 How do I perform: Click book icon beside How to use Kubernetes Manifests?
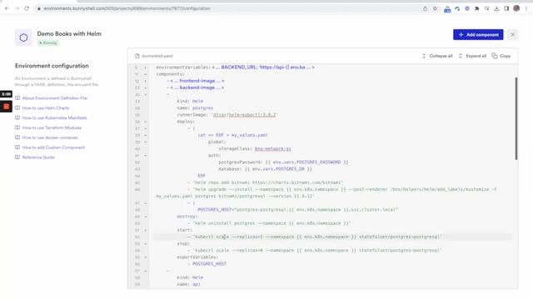[17, 117]
